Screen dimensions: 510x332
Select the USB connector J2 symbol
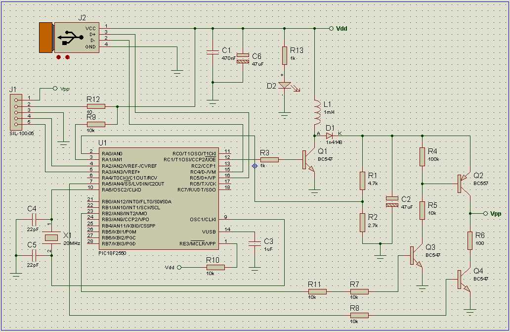69,38
